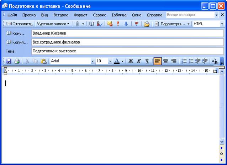Open the Вид menu
The width and height of the screenshot is (227, 165).
point(44,15)
